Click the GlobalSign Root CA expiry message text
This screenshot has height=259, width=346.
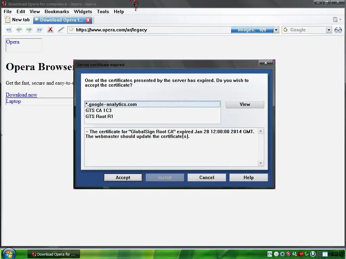coord(170,134)
